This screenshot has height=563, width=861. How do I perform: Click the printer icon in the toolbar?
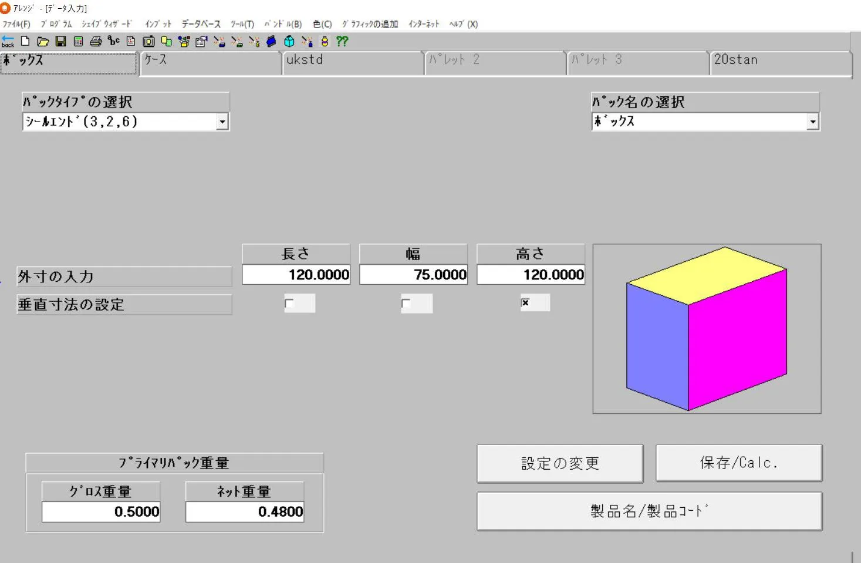(96, 42)
